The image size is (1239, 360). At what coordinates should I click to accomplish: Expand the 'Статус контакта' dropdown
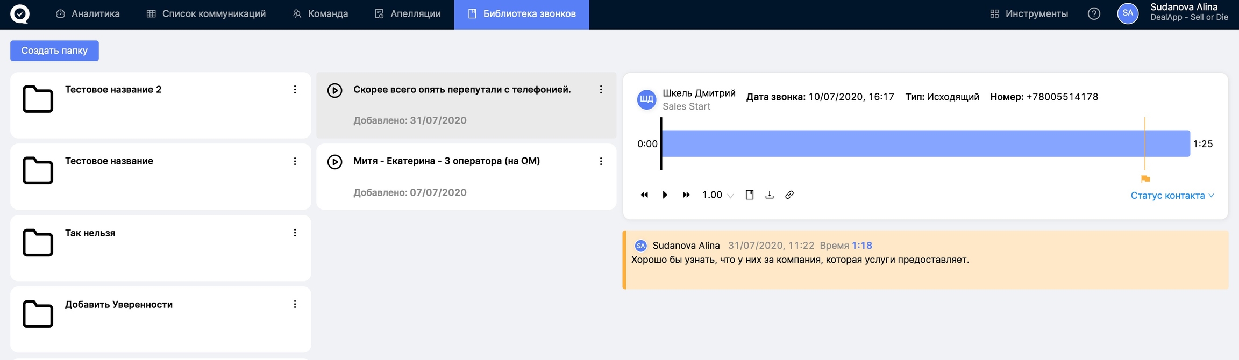tap(1172, 196)
